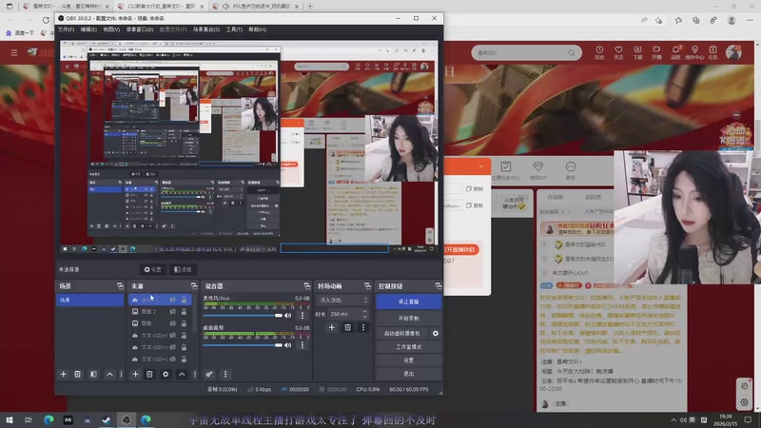Open scene filters icon in Scenes panel

(x=93, y=374)
